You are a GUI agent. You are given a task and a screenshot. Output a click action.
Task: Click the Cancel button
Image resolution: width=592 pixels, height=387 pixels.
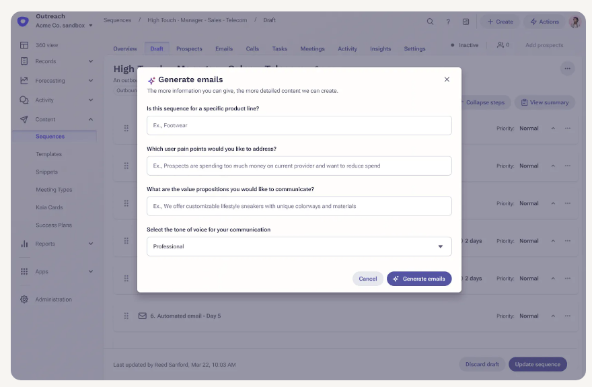click(368, 279)
